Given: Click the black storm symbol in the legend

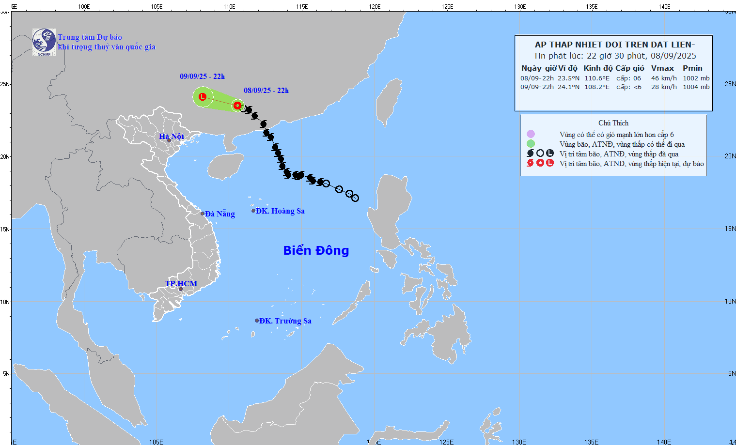Looking at the screenshot, I should coord(530,153).
